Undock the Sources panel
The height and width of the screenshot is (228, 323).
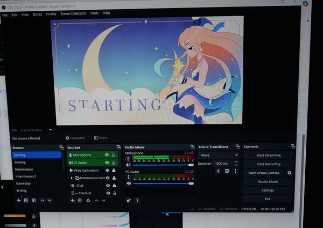pyautogui.click(x=118, y=147)
